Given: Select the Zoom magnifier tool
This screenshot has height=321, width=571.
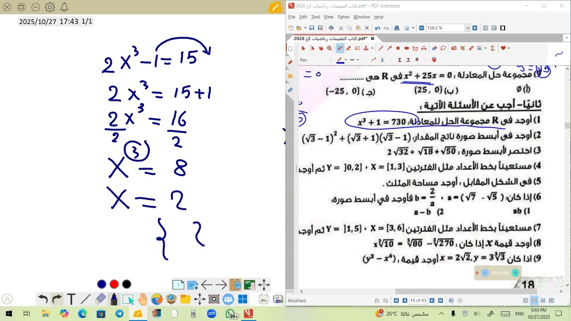Looking at the screenshot, I should point(329,48).
